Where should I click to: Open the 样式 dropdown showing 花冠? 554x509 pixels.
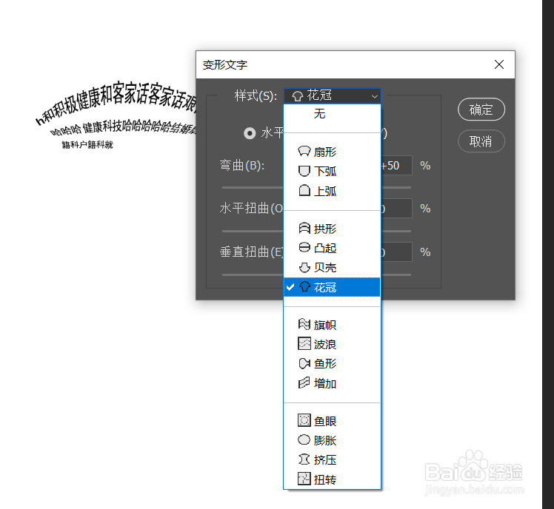click(332, 95)
